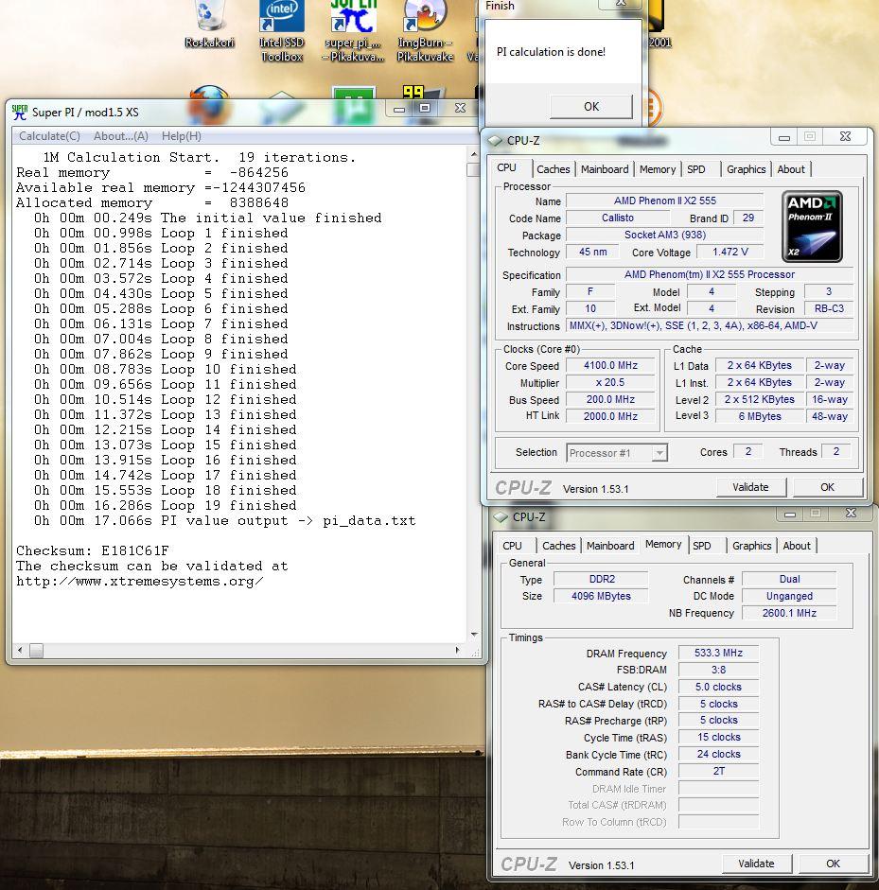Viewport: 879px width, 890px height.
Task: Click the upper CPU-Z window title icon
Action: [x=495, y=140]
